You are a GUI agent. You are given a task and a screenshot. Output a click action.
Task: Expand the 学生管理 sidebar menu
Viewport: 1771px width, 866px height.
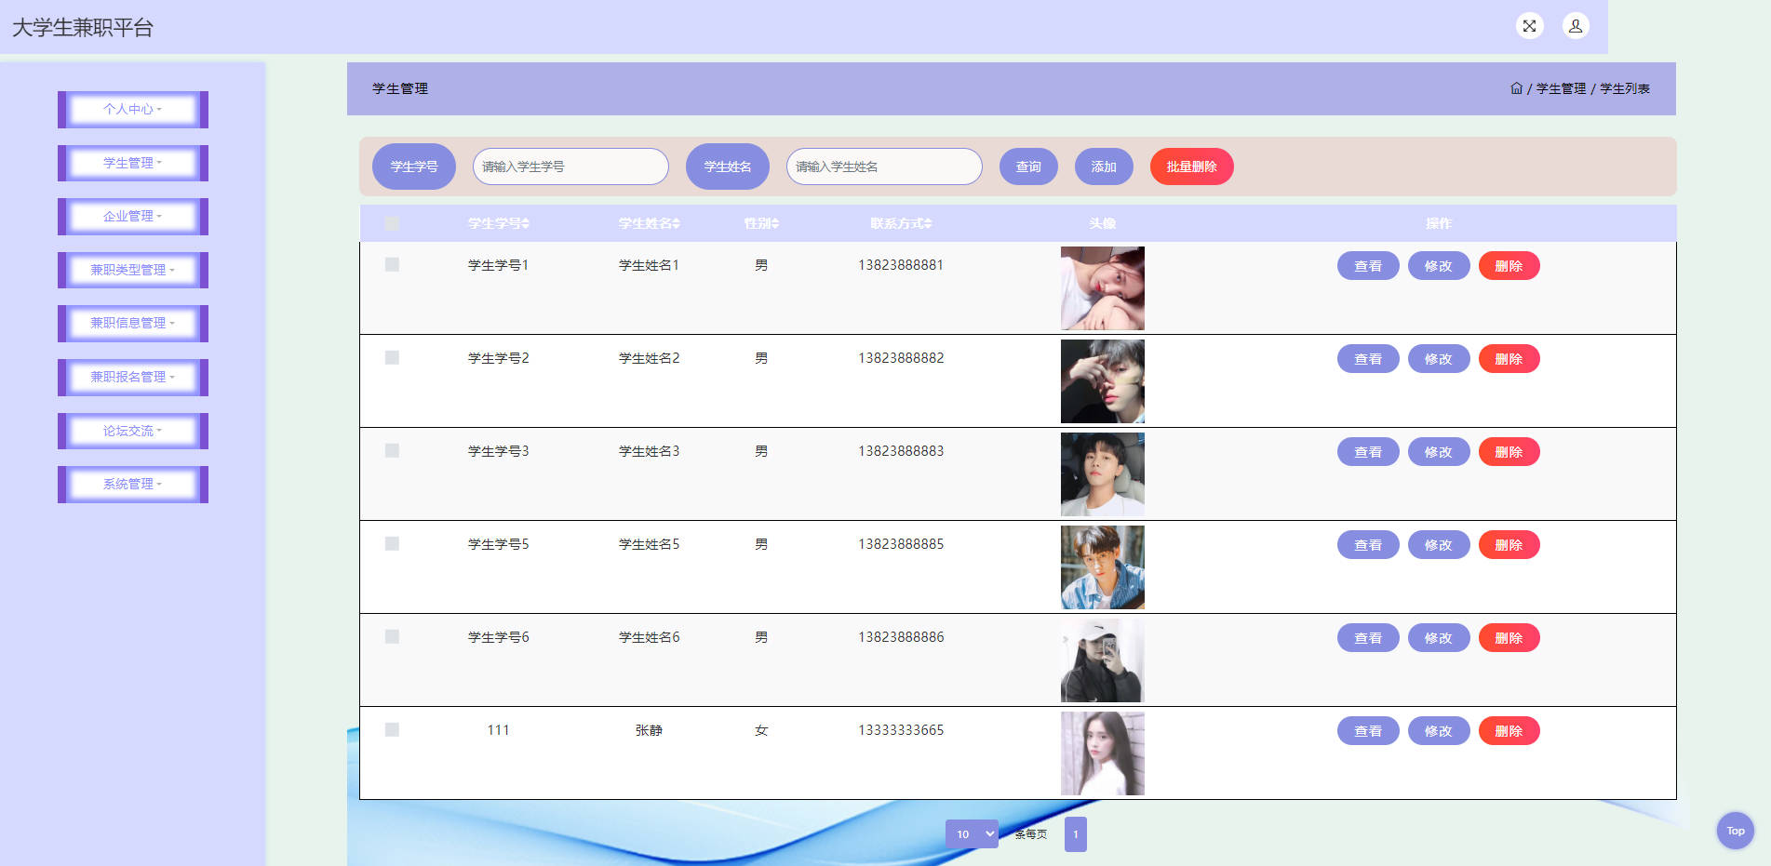pyautogui.click(x=133, y=163)
